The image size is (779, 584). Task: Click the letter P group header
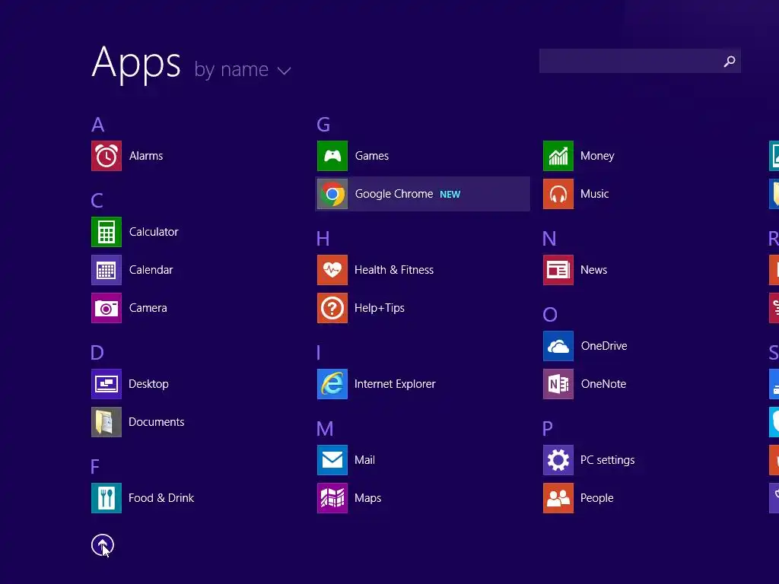[548, 429]
